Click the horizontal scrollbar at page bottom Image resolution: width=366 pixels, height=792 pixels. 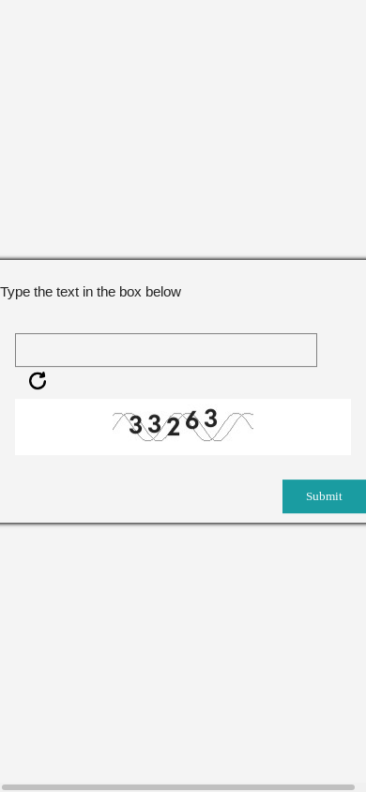coord(178,787)
